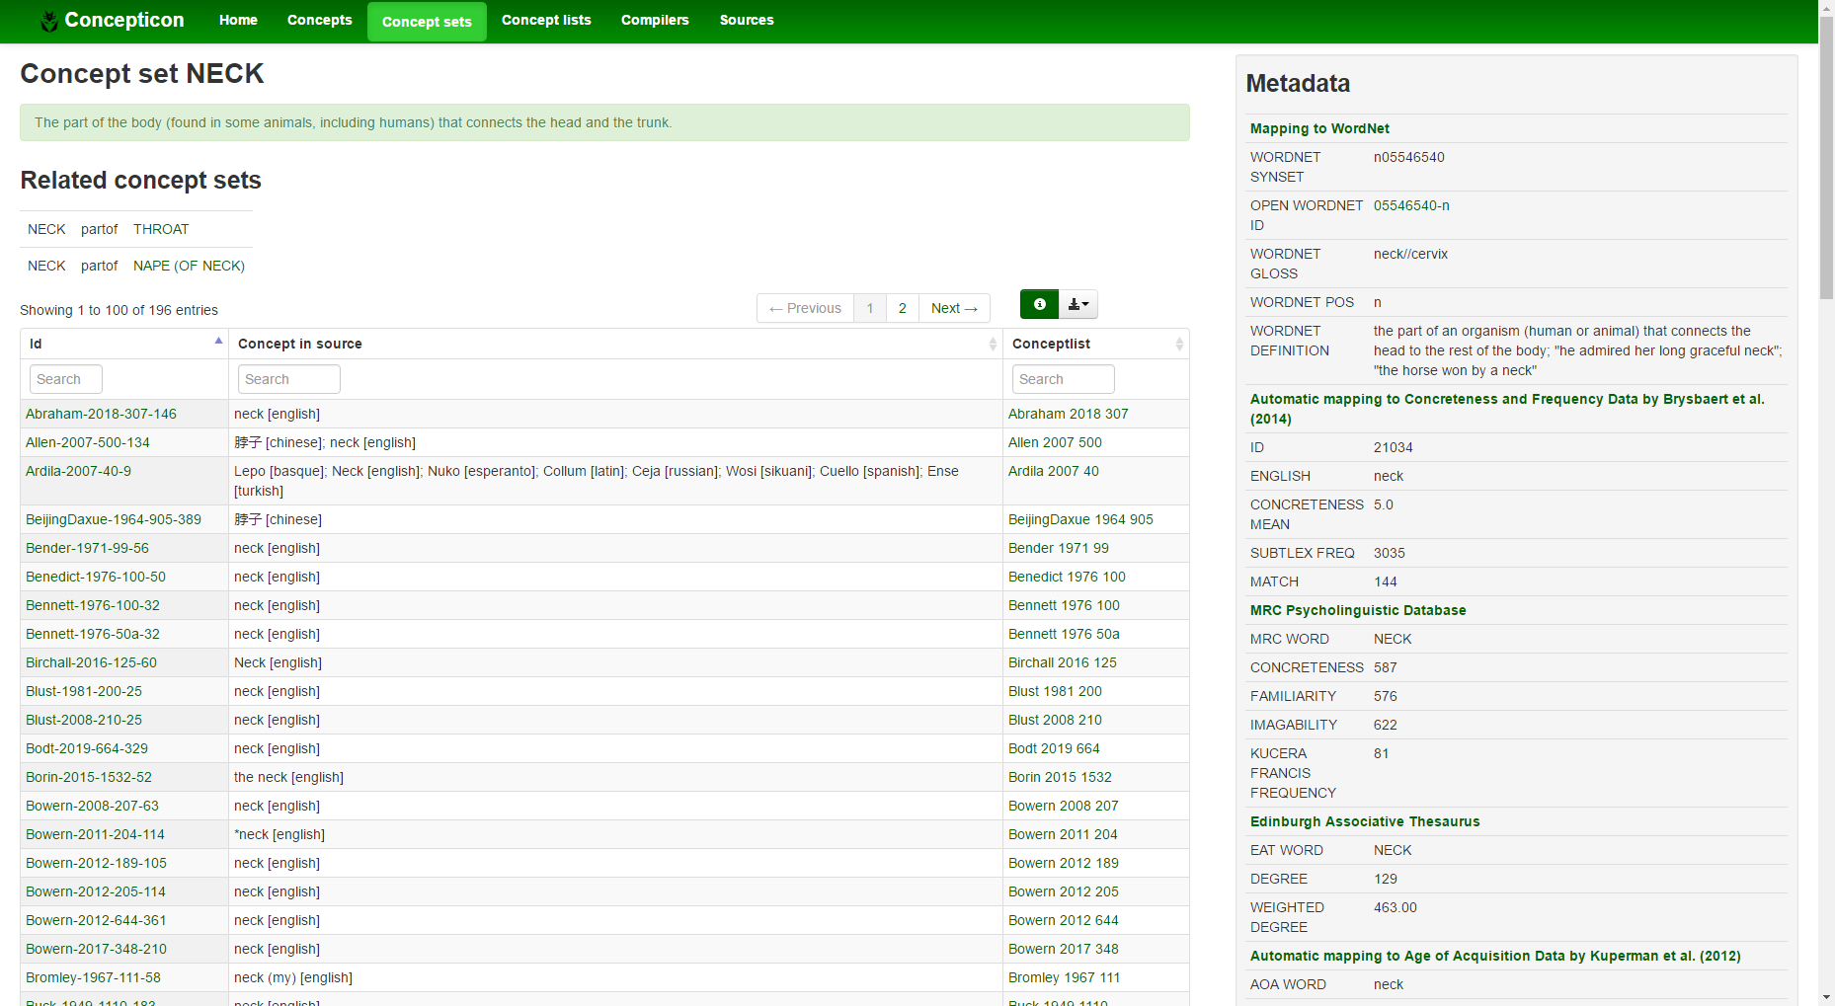Open entry Bowern-2011-204-114
The width and height of the screenshot is (1835, 1006).
[95, 834]
